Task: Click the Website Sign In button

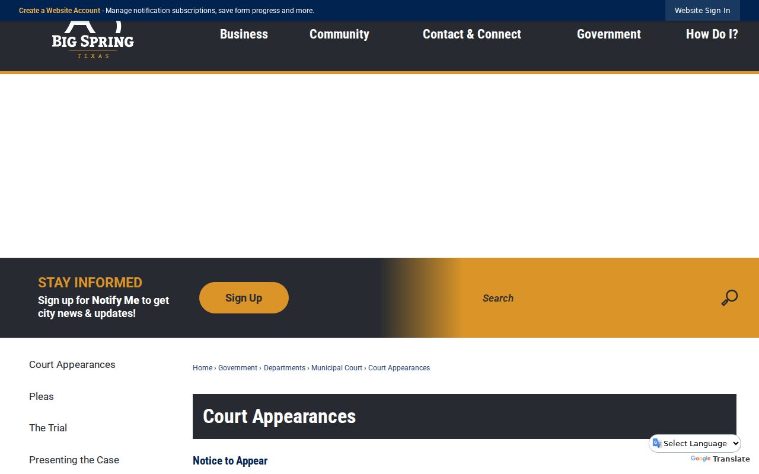Action: point(703,11)
